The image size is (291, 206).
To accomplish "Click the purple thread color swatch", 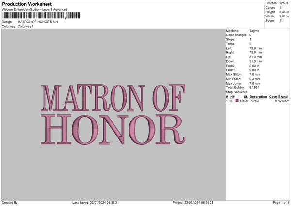I will tap(237, 101).
